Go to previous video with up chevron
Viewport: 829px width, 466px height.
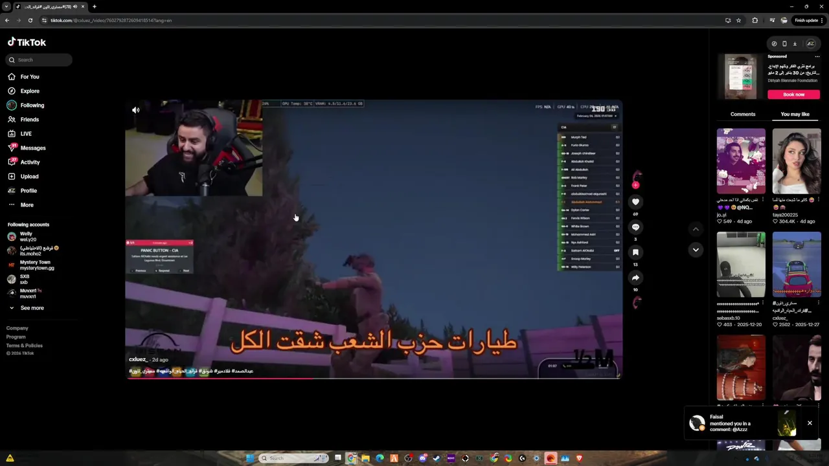(696, 228)
